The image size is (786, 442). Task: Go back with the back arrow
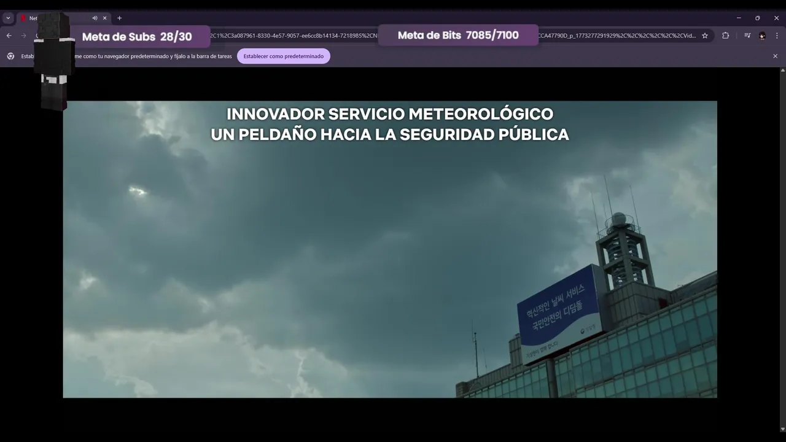point(9,36)
